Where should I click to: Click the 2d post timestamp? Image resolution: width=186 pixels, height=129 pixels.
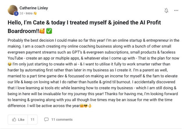21,13
